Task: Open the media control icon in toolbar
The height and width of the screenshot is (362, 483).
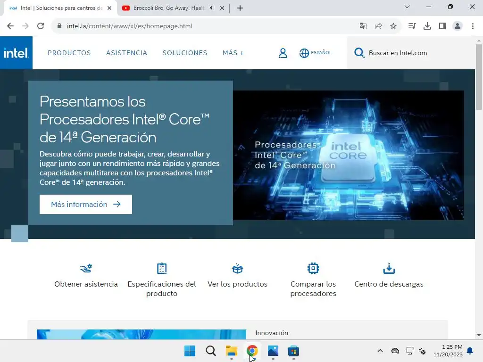Action: tap(412, 26)
